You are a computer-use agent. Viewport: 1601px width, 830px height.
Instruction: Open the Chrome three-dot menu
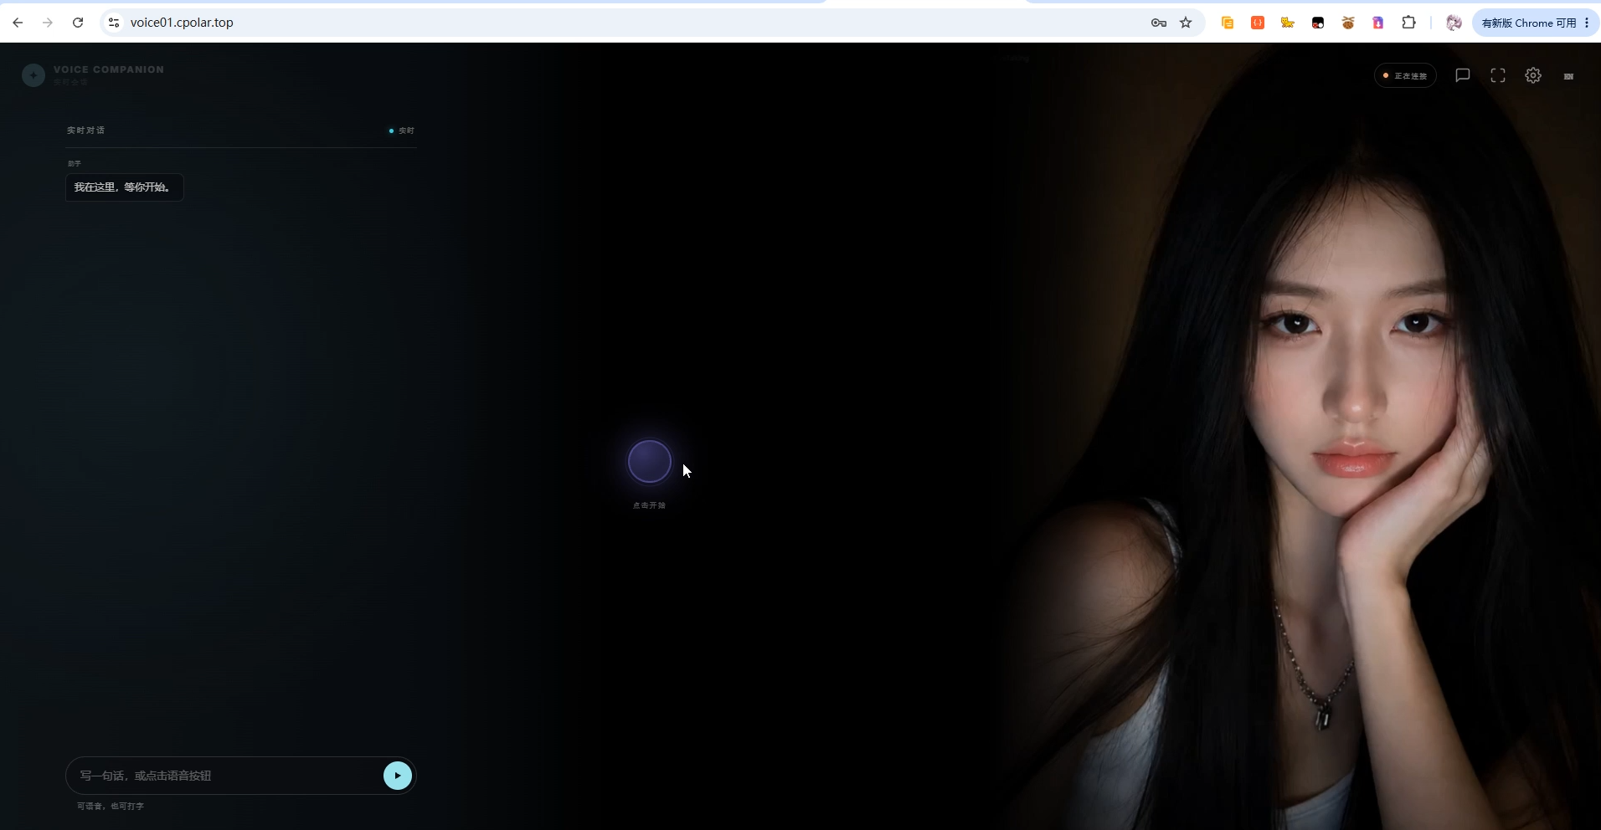click(x=1587, y=23)
